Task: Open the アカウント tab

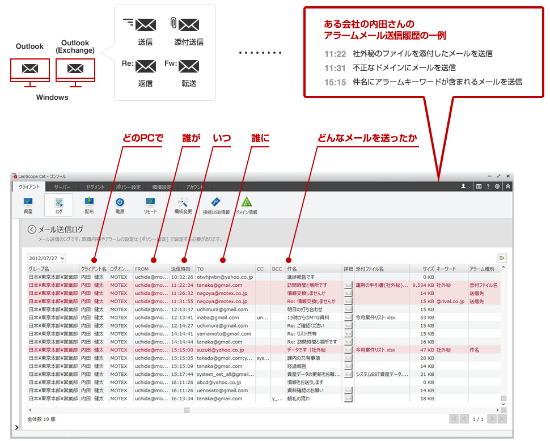Action: 194,187
